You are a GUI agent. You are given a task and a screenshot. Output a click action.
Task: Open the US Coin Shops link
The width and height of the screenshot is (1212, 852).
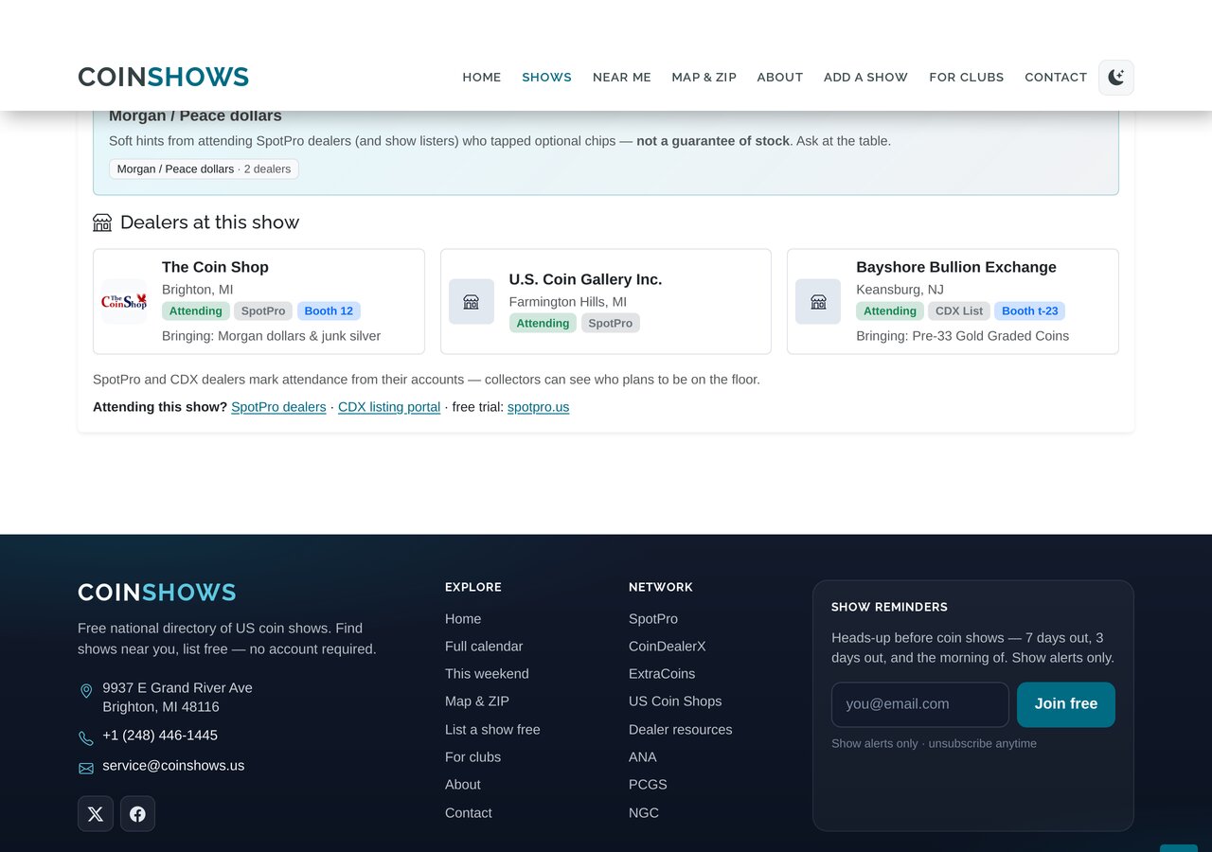pos(675,701)
